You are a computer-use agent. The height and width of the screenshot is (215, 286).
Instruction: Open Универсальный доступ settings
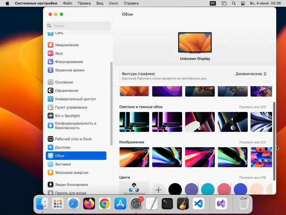click(x=76, y=99)
